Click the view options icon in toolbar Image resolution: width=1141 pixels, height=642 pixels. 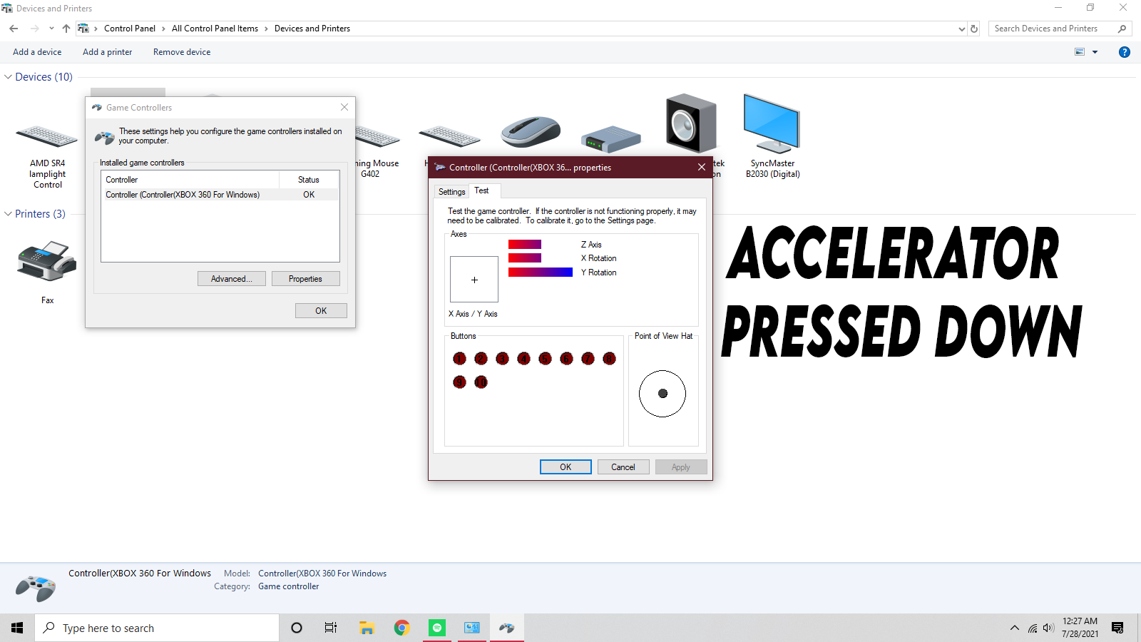(x=1080, y=52)
